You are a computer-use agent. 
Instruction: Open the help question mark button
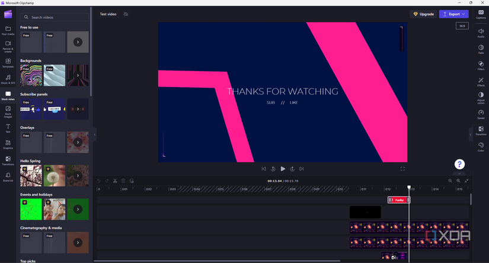pyautogui.click(x=459, y=164)
